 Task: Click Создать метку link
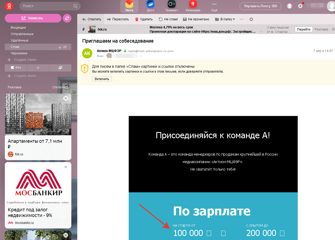click(x=25, y=76)
